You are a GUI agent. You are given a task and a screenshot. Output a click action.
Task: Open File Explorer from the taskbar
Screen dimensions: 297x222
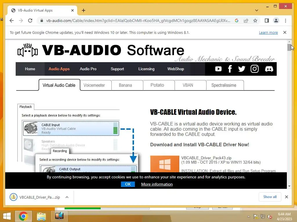[x=41, y=216]
